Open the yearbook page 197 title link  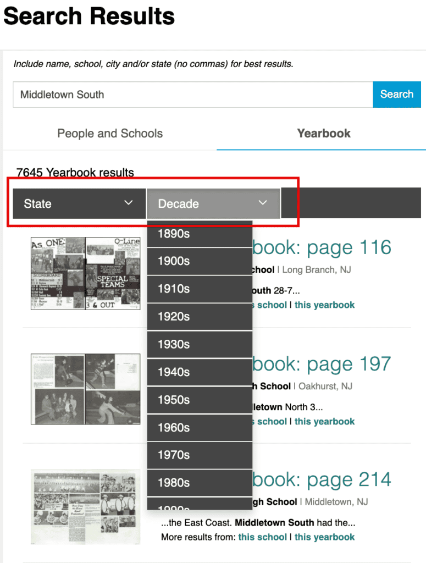tap(322, 364)
